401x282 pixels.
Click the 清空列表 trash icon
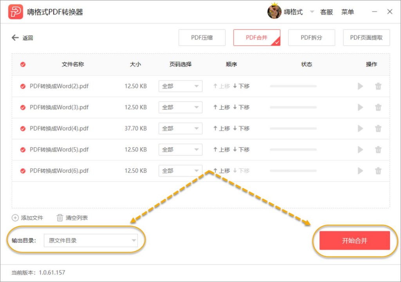60,218
